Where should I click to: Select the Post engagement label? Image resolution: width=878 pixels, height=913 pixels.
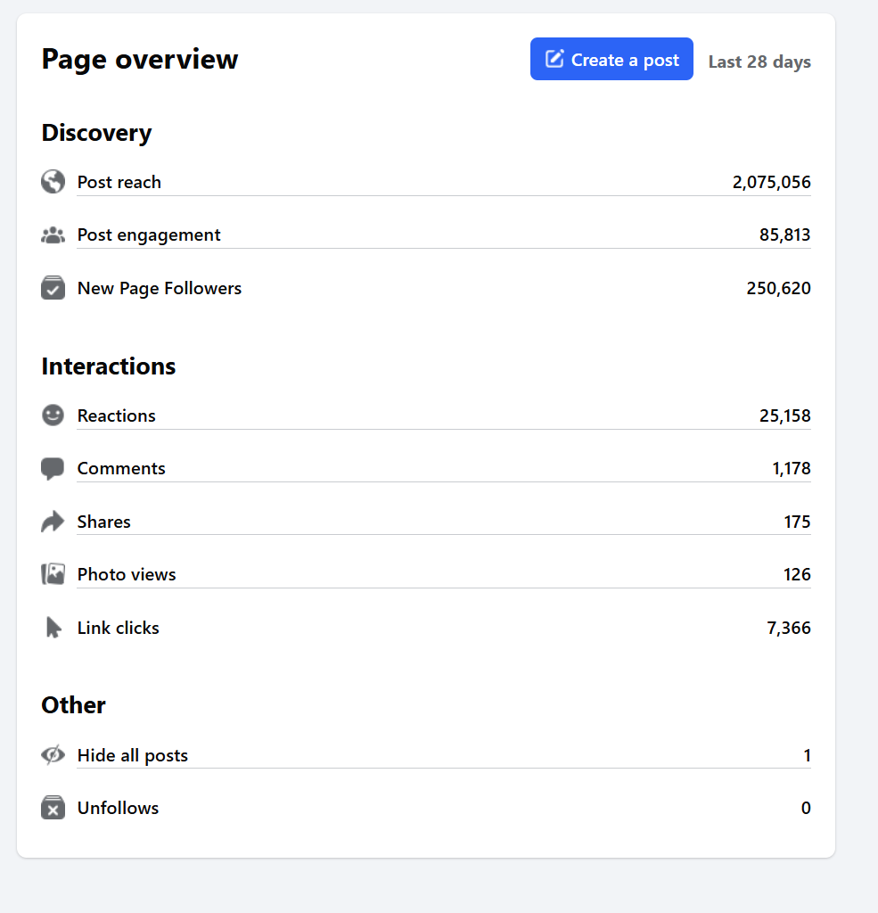(149, 235)
